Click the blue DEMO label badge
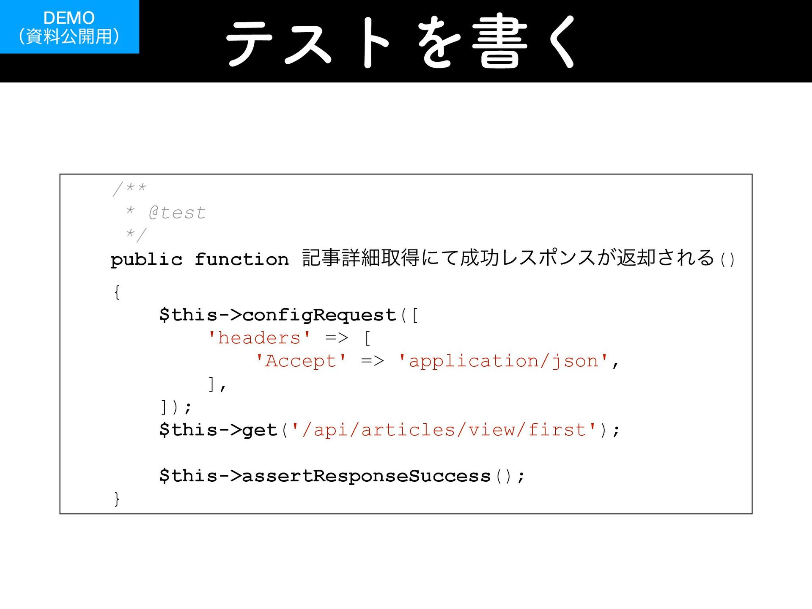This screenshot has height=609, width=812. coord(69,18)
